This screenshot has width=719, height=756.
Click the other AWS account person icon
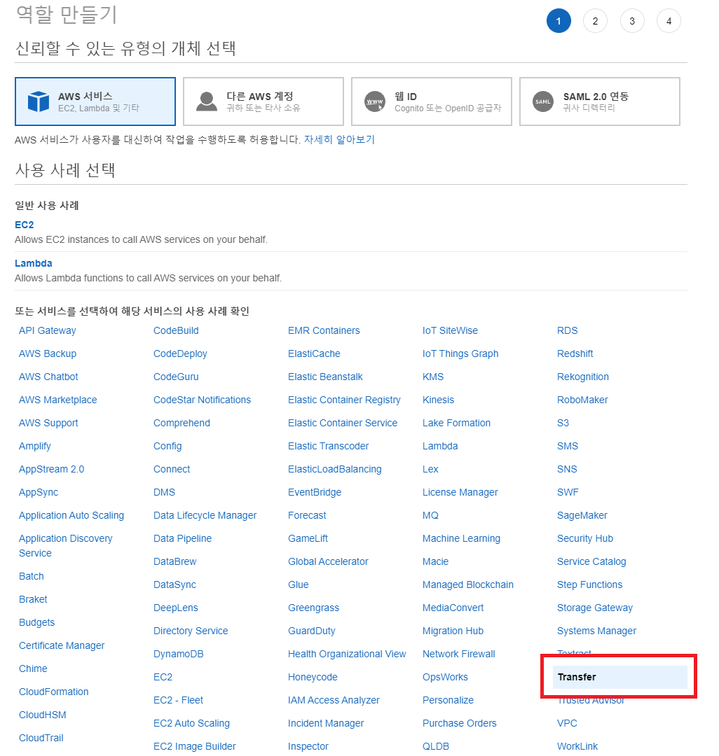pyautogui.click(x=207, y=101)
